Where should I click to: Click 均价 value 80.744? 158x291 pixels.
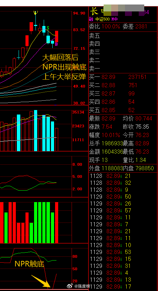(144, 118)
